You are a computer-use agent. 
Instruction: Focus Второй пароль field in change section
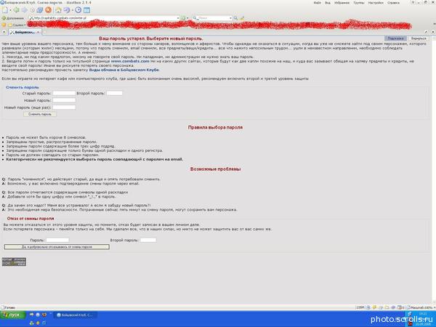pos(114,94)
